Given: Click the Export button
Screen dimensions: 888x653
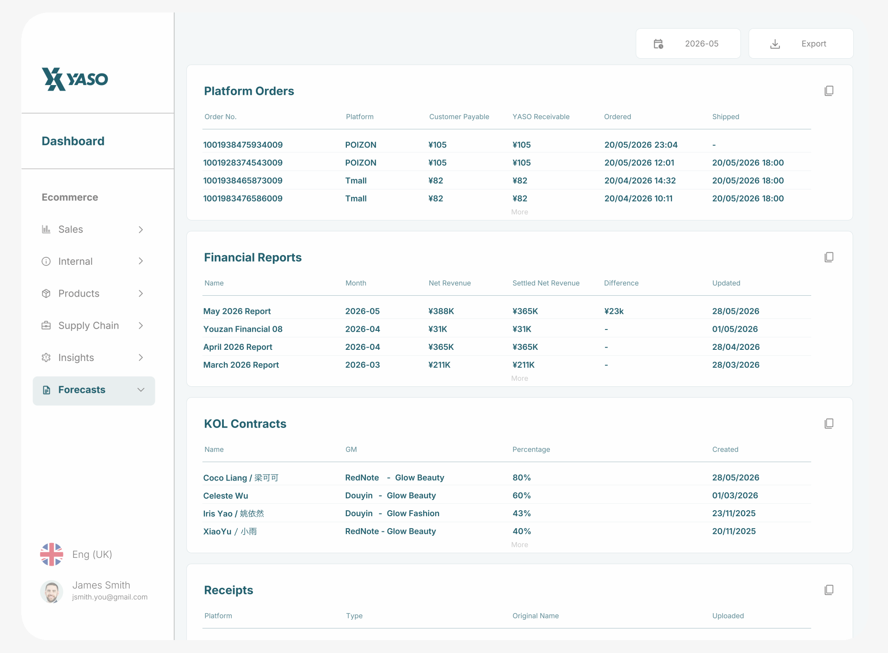Looking at the screenshot, I should click(801, 43).
